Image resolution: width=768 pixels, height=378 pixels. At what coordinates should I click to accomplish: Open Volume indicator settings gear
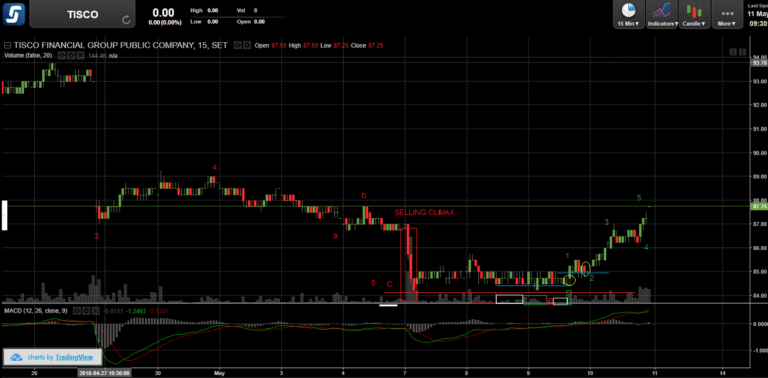click(x=70, y=55)
